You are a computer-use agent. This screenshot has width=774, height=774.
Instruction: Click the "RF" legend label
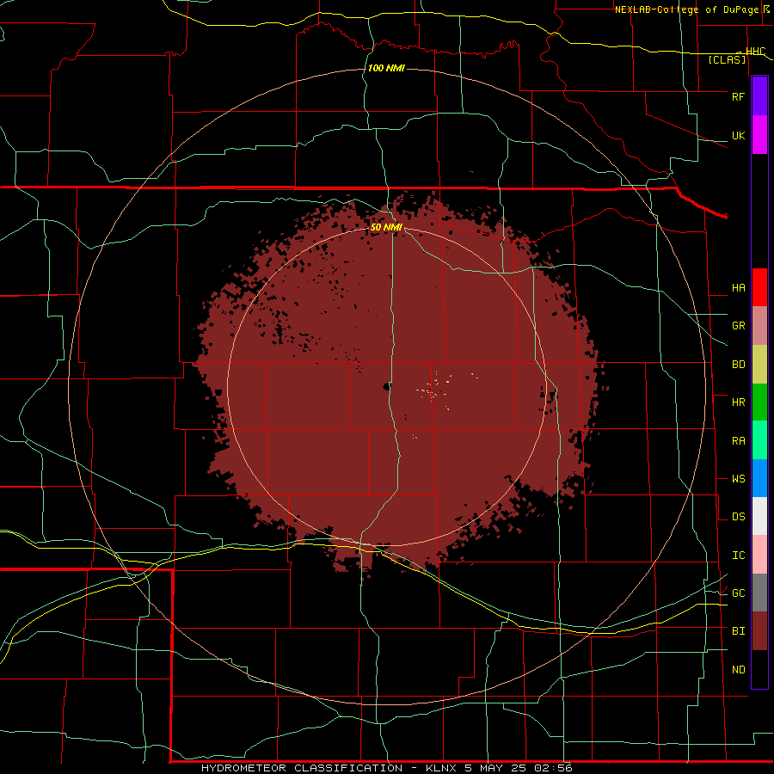pos(738,96)
